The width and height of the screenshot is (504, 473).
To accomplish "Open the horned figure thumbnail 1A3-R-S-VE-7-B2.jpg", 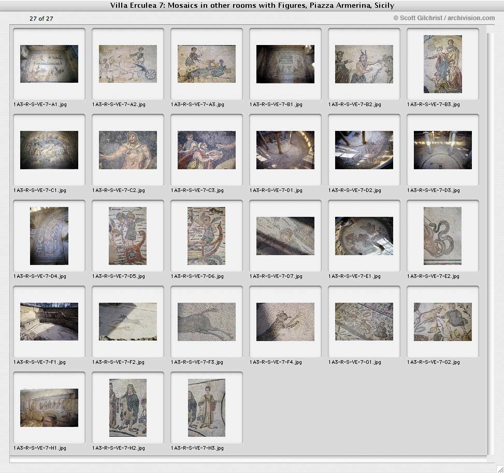I will 364,64.
